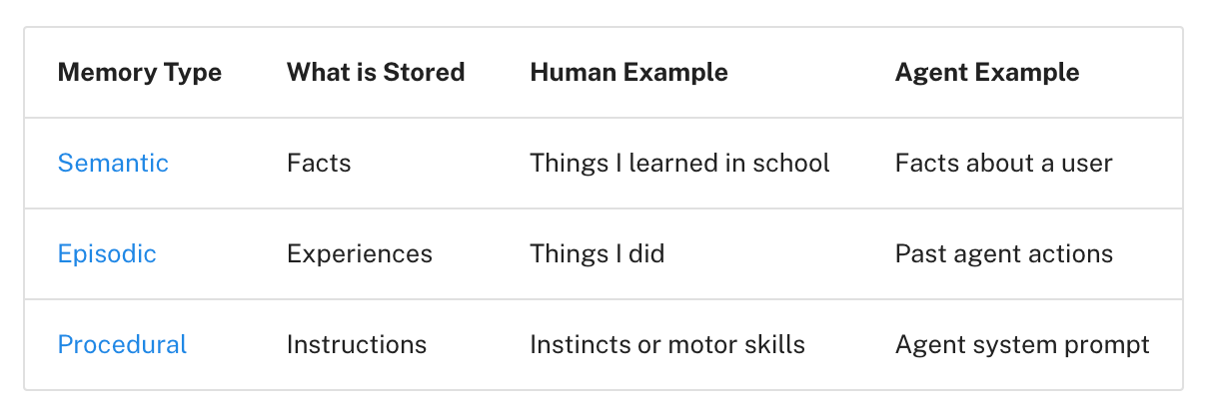1221x415 pixels.
Task: Click the 'Past agent actions' cell
Action: (x=1004, y=253)
